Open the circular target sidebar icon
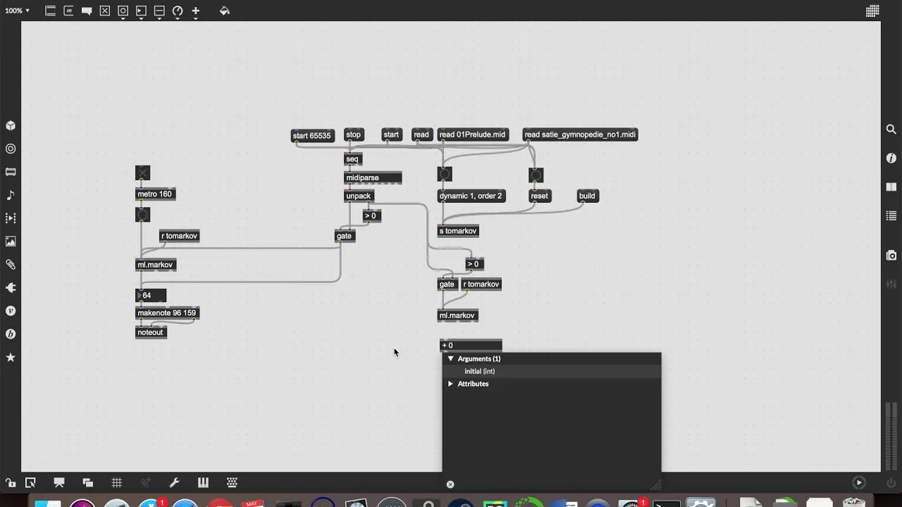 pyautogui.click(x=11, y=149)
